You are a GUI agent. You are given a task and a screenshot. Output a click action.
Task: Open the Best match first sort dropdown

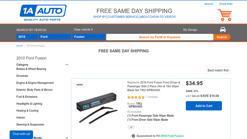218,70
